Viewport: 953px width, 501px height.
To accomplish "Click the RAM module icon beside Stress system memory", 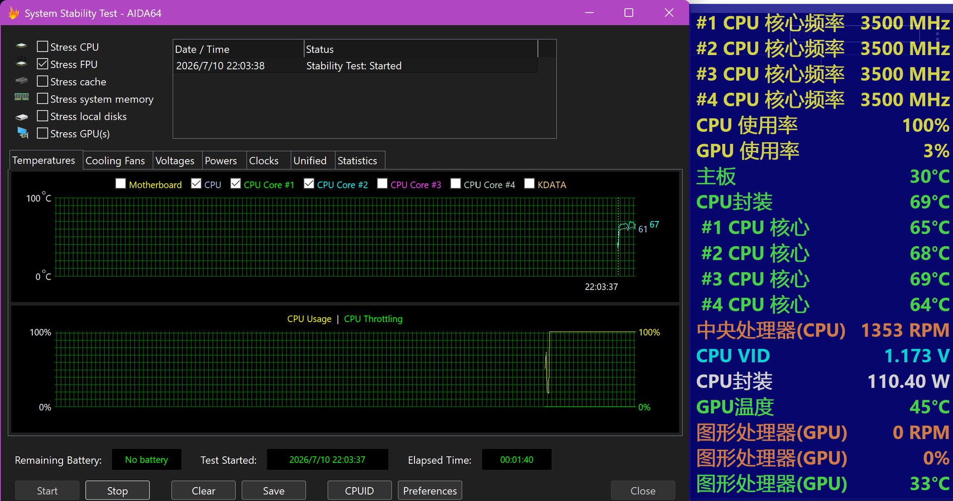I will [x=21, y=97].
